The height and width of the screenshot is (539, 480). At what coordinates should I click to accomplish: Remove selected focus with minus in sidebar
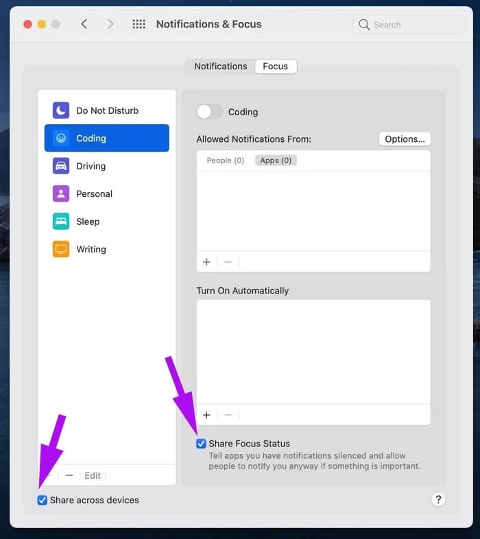pyautogui.click(x=69, y=475)
